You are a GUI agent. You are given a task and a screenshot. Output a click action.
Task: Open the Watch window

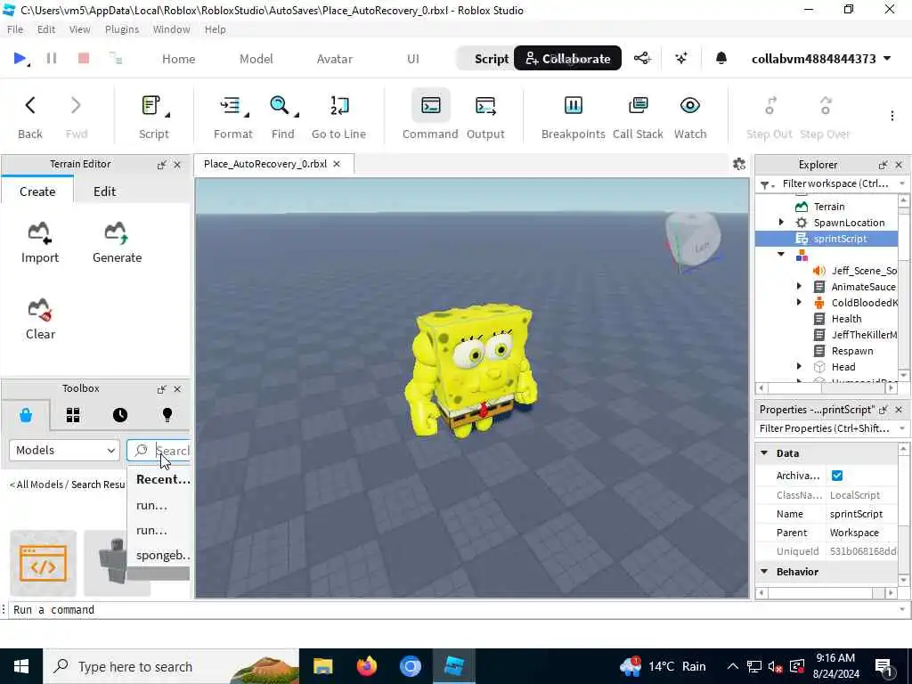coord(690,117)
